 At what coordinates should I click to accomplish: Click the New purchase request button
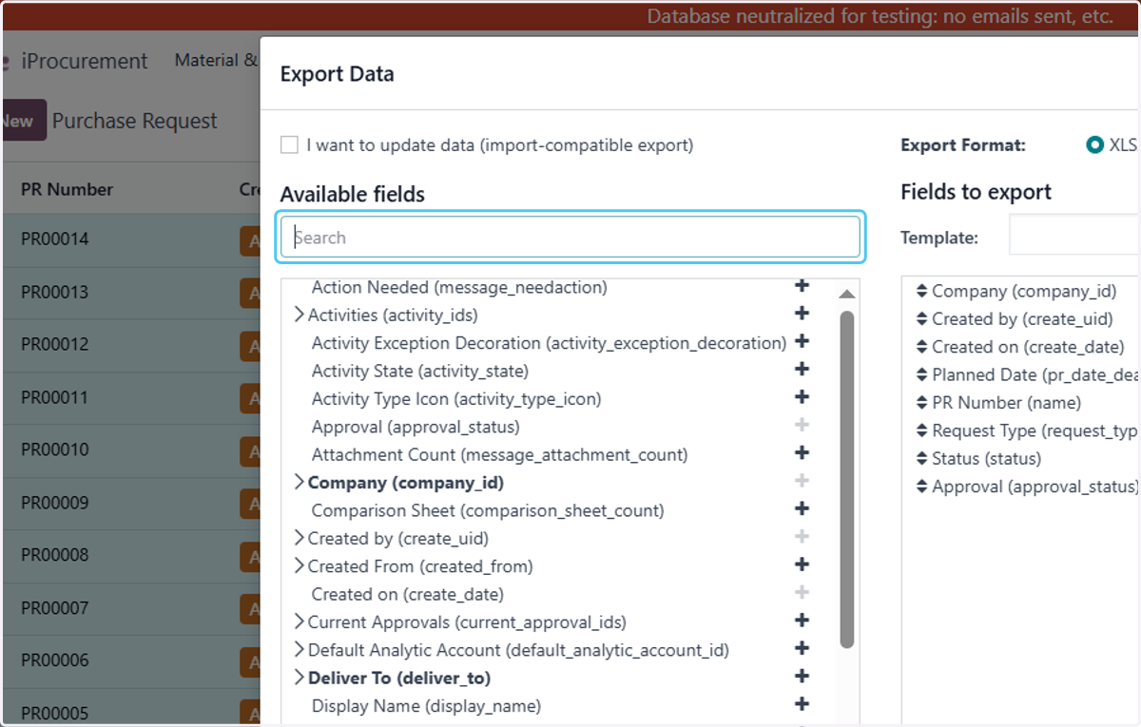coord(23,121)
